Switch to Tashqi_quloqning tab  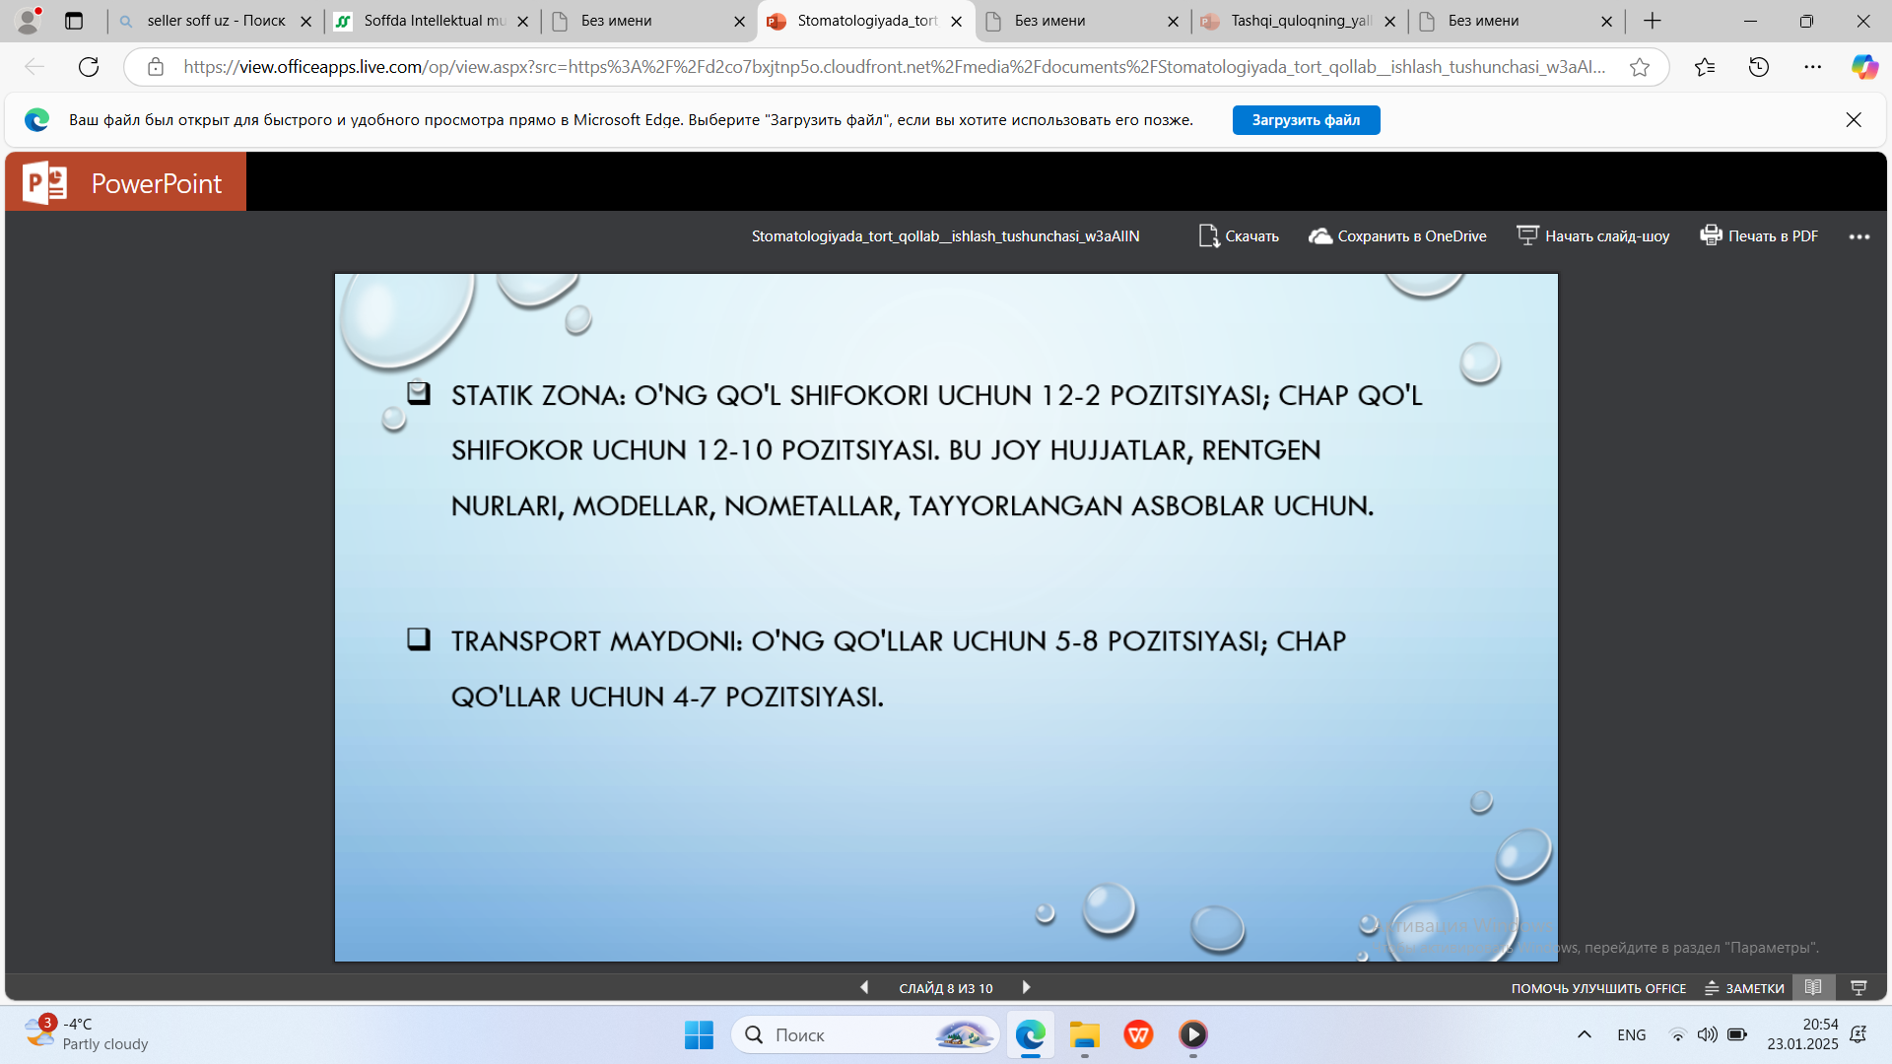coord(1300,21)
